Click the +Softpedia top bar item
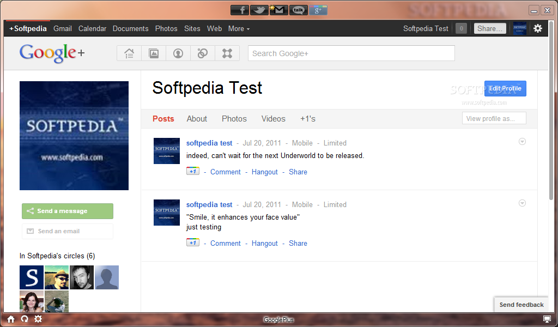The image size is (558, 327). coord(28,28)
